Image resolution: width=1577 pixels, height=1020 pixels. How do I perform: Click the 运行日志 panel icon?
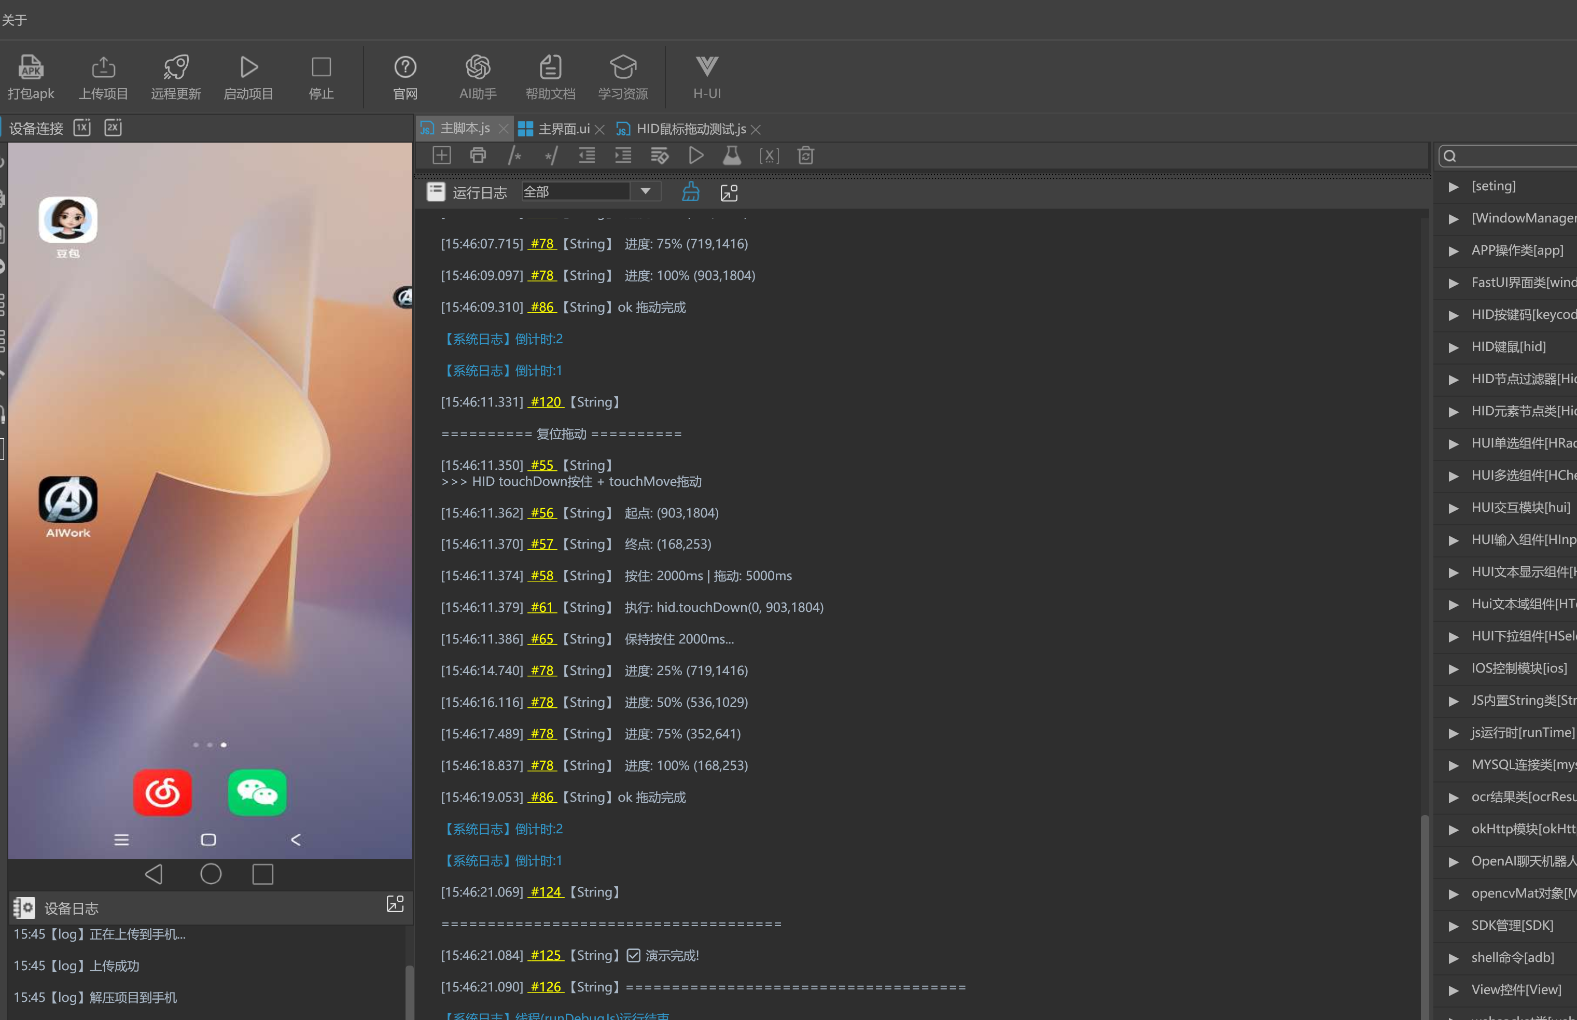click(436, 192)
